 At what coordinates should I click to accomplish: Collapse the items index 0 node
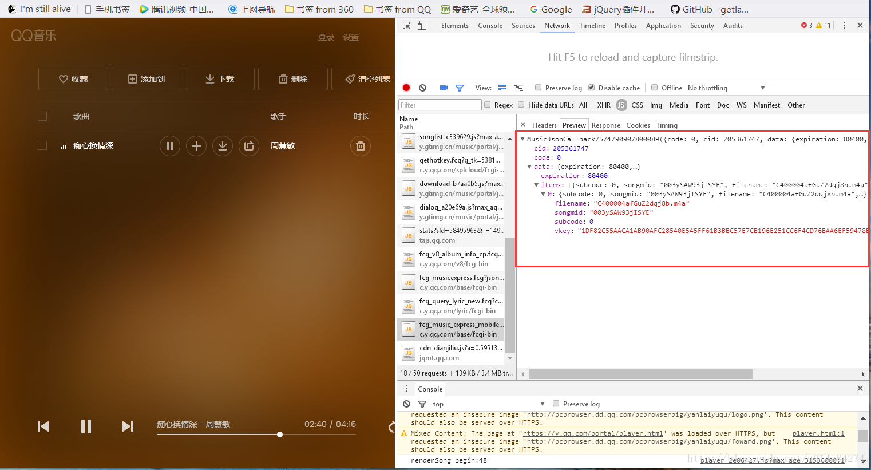point(543,194)
